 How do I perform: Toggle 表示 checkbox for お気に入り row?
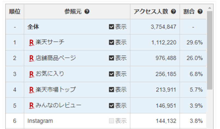(x=111, y=74)
